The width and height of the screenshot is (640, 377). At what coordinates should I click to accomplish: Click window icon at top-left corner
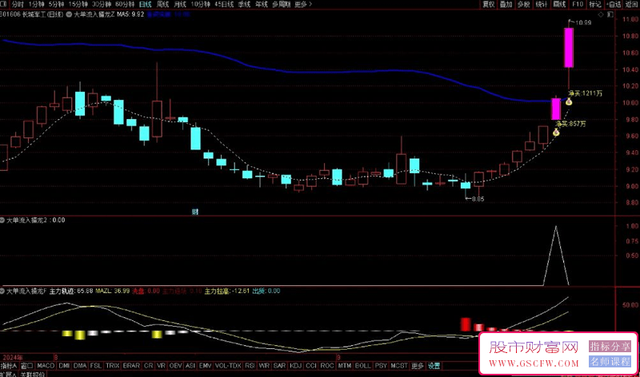[x=3, y=4]
